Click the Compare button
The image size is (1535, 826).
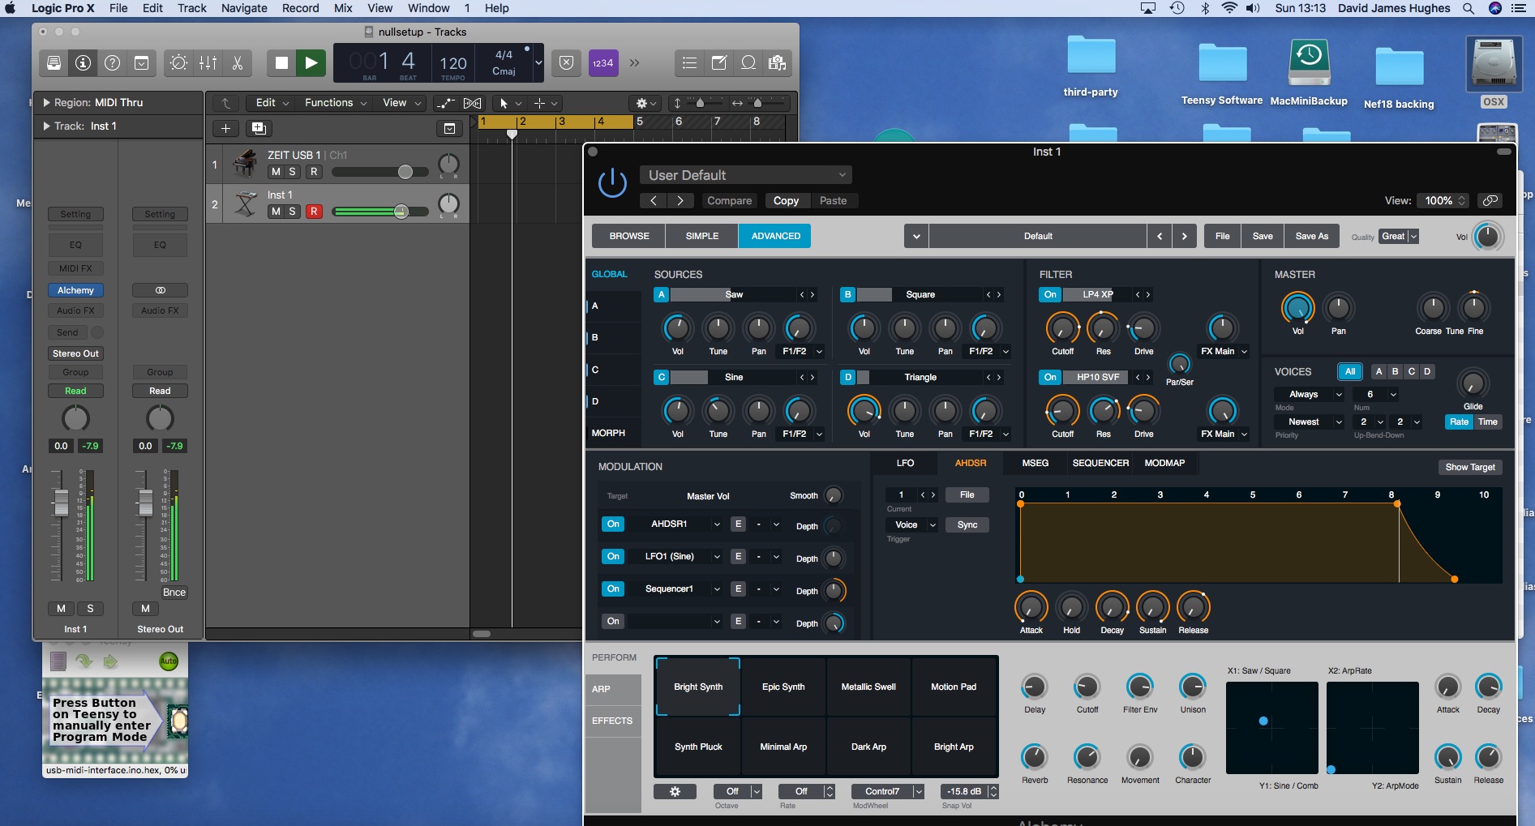click(x=729, y=201)
